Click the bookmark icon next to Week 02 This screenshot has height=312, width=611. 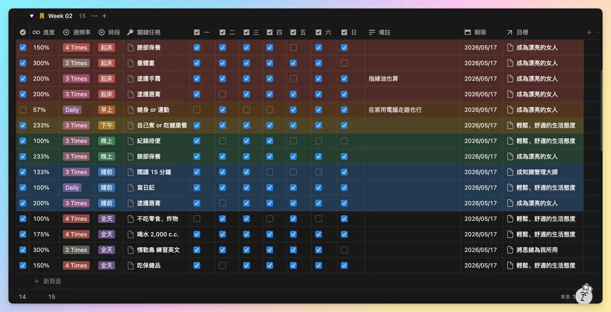click(42, 16)
